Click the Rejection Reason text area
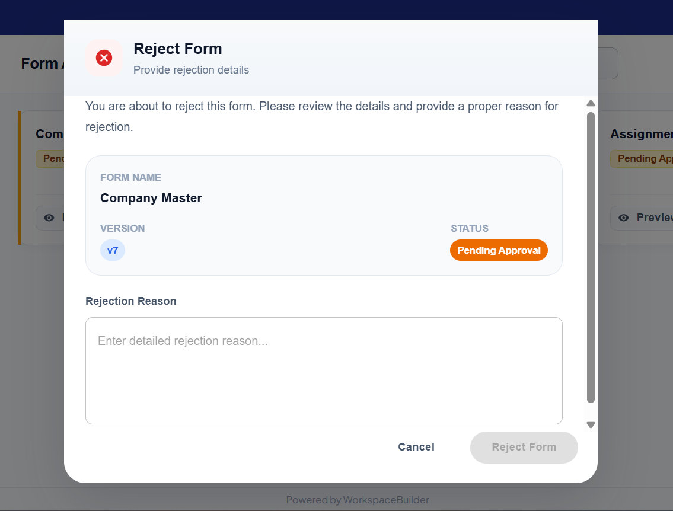Screen dimensions: 673x511 (x=324, y=371)
